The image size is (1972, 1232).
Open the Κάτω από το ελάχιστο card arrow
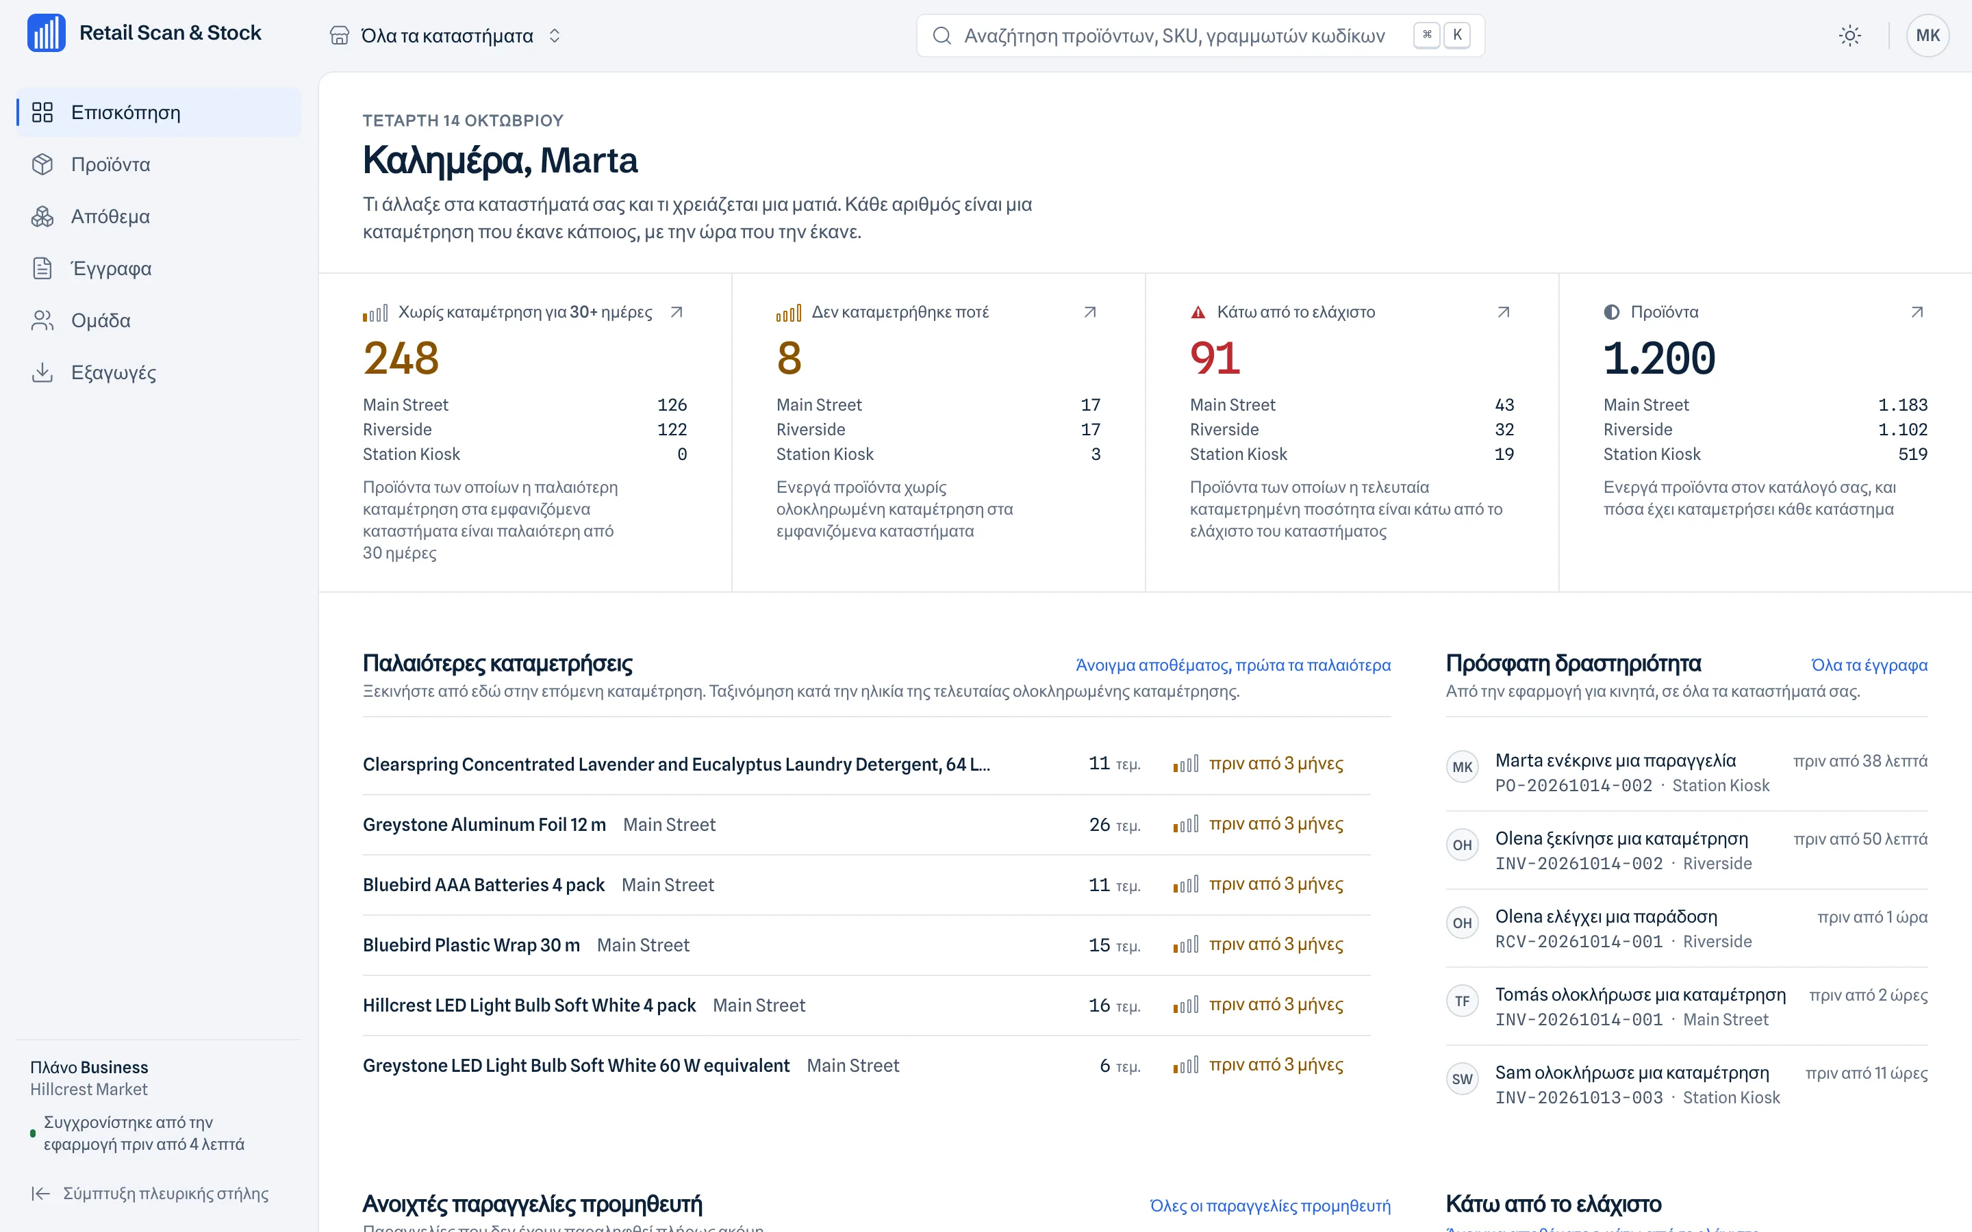click(1504, 312)
